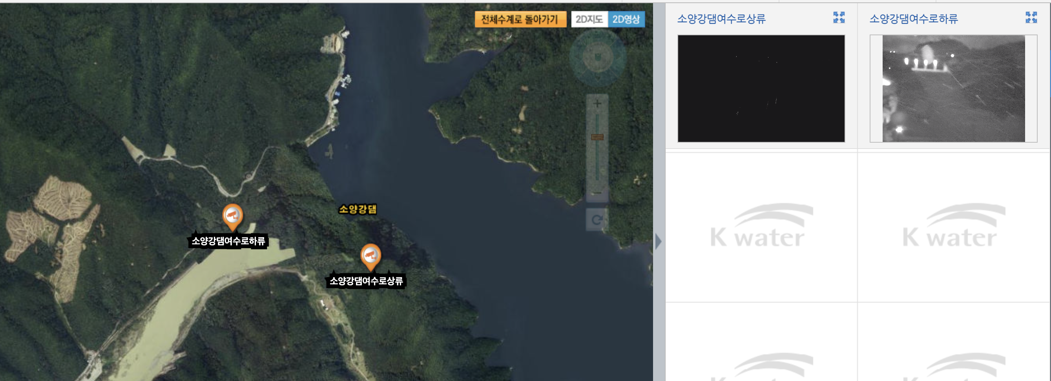The width and height of the screenshot is (1051, 381).
Task: Open the 소양강댐여수로하류 title link
Action: 914,19
